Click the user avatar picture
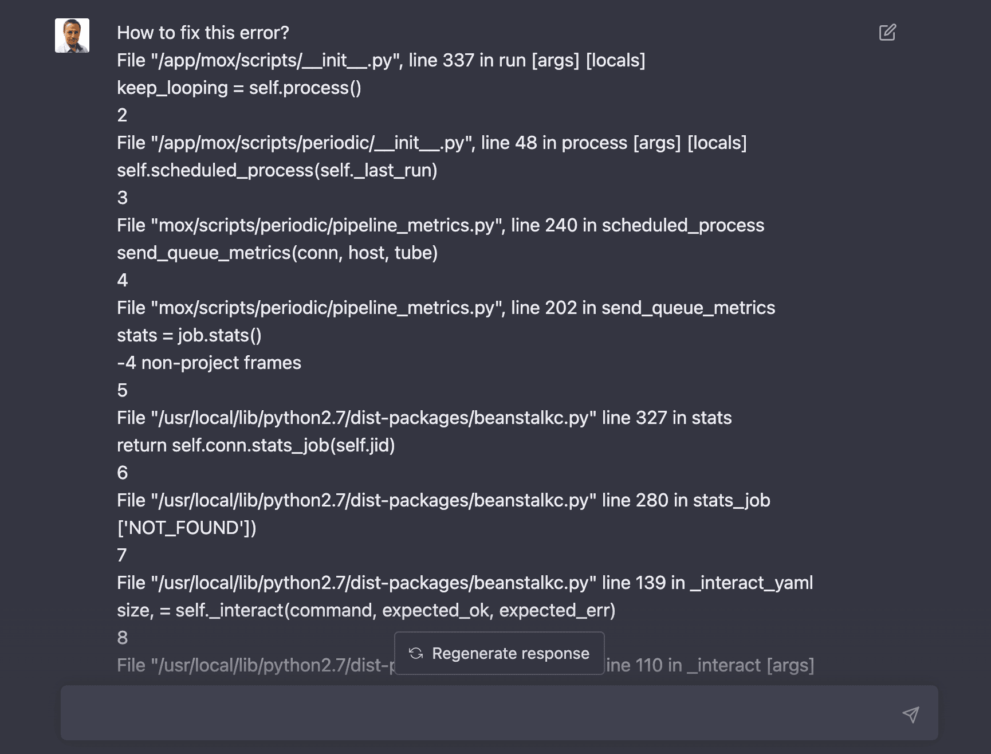Image resolution: width=991 pixels, height=754 pixels. coord(72,36)
